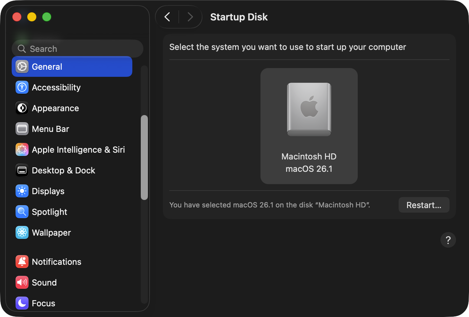The height and width of the screenshot is (317, 469).
Task: Click the "Select the system you want" heading
Action: [x=288, y=47]
